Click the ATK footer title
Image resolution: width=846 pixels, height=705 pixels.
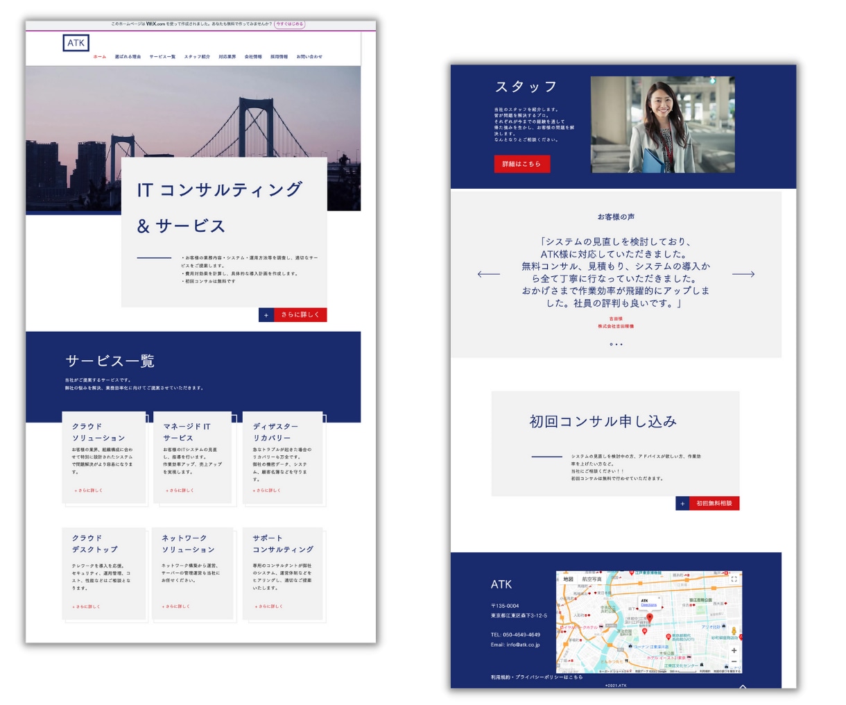[501, 584]
